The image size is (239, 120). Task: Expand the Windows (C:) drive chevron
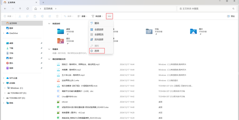[x=5, y=88]
